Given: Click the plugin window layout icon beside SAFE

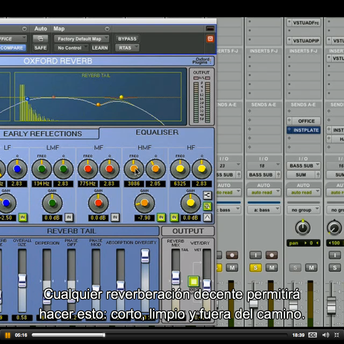Looking at the screenshot, I should coord(40,39).
